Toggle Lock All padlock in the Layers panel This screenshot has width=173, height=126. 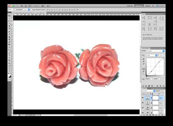(x=152, y=94)
